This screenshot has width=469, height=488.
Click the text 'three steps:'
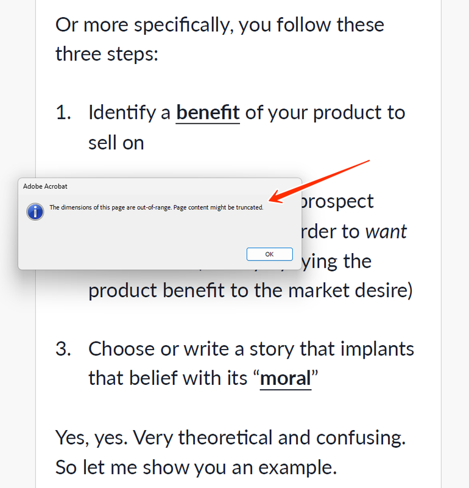tap(107, 54)
